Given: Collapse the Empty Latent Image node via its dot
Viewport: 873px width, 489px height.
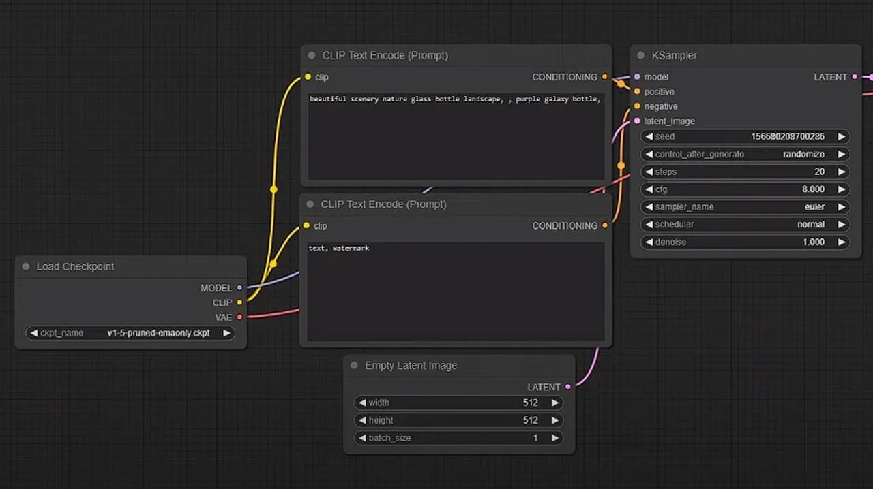Looking at the screenshot, I should 354,366.
